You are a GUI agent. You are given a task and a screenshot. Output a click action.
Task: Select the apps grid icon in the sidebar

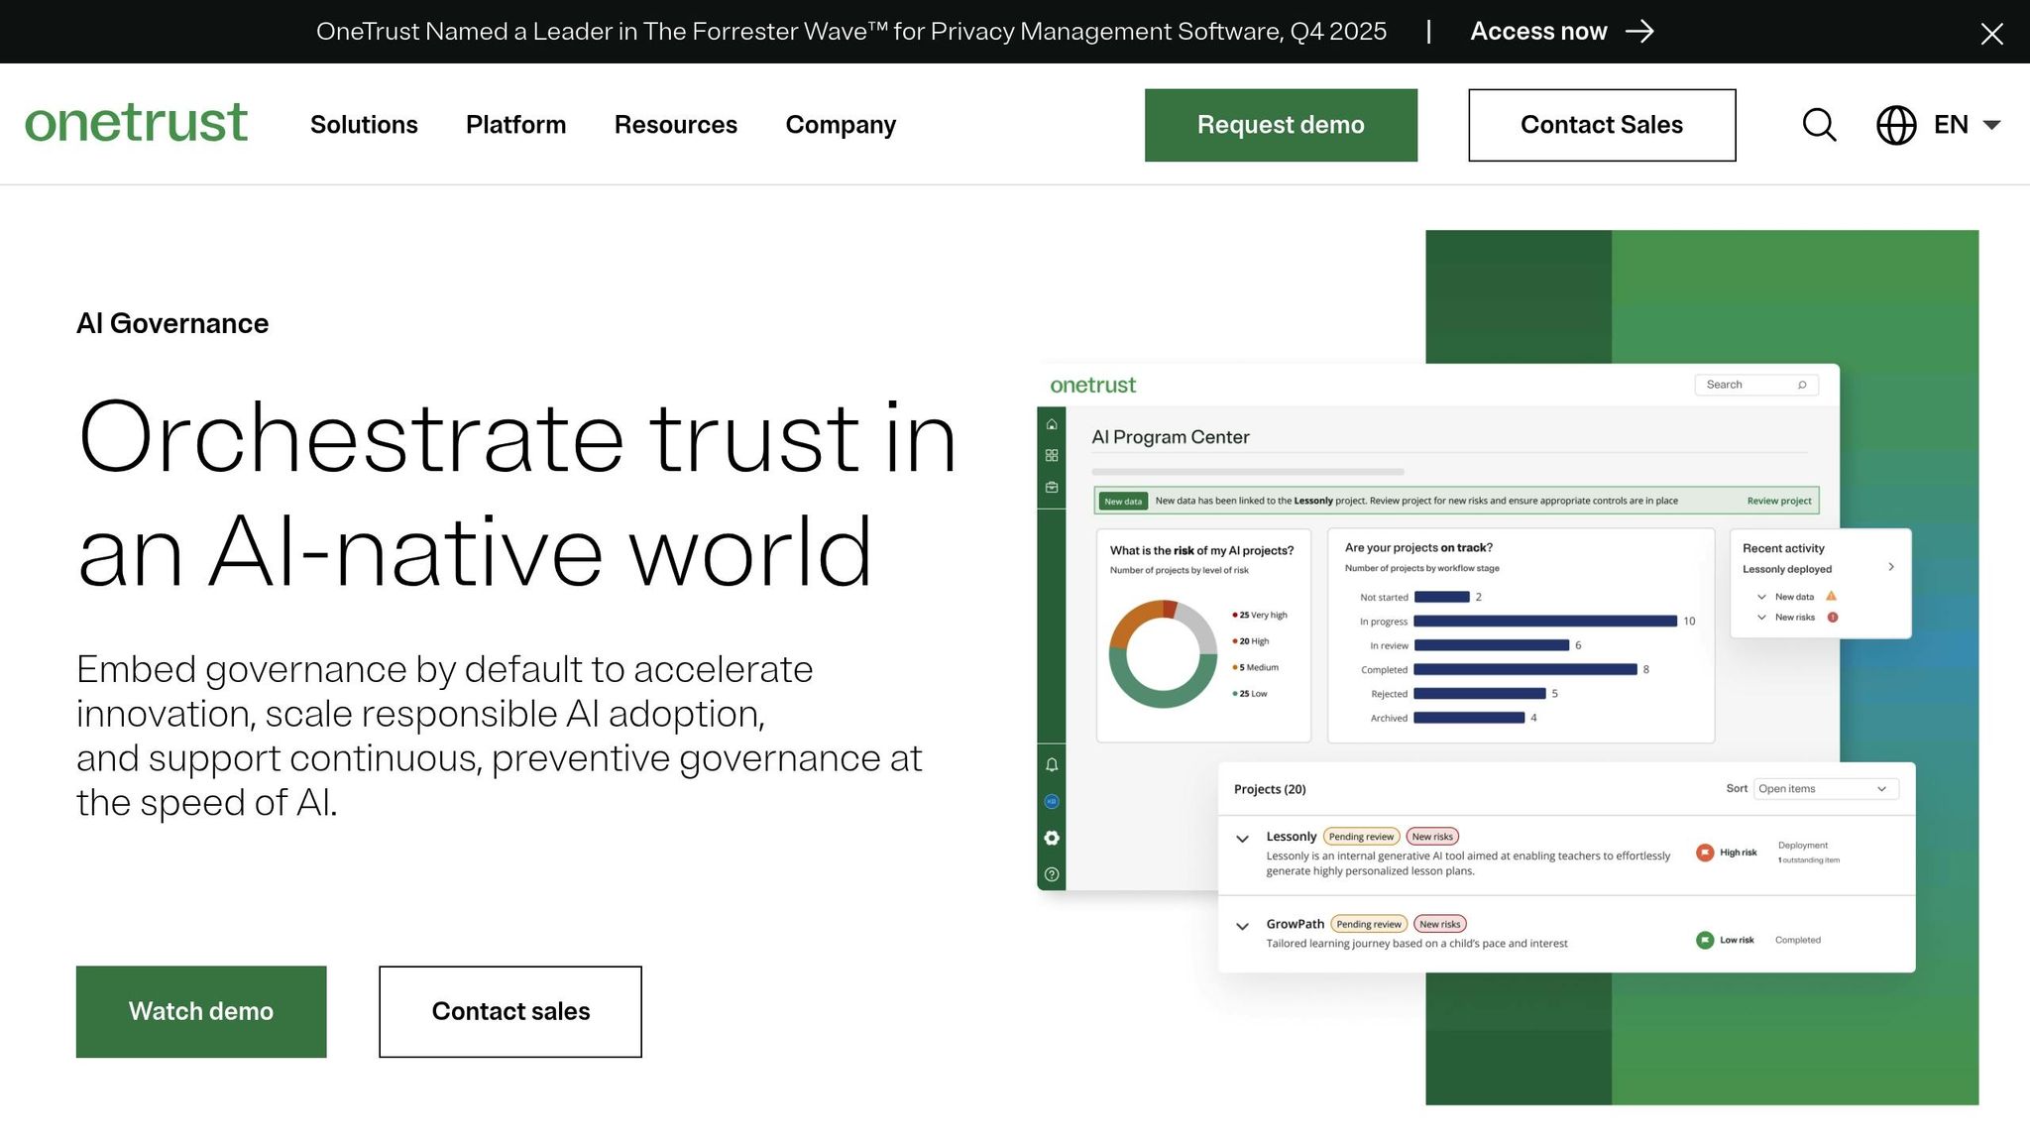tap(1051, 455)
